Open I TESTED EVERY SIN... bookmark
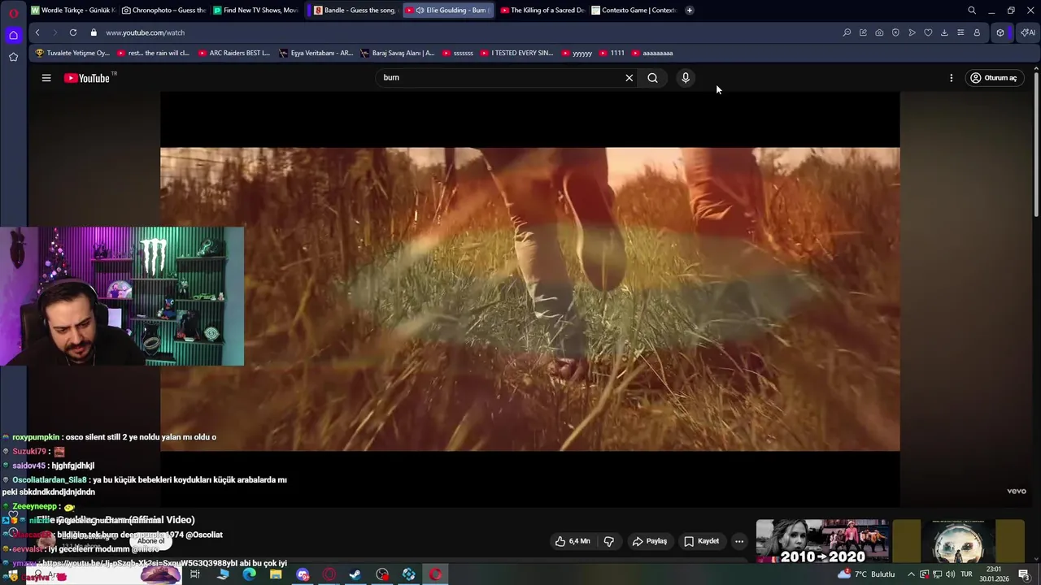This screenshot has width=1041, height=585. click(516, 53)
